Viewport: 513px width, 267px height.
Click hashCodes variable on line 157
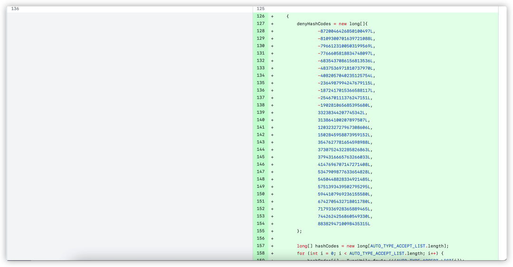click(x=327, y=246)
